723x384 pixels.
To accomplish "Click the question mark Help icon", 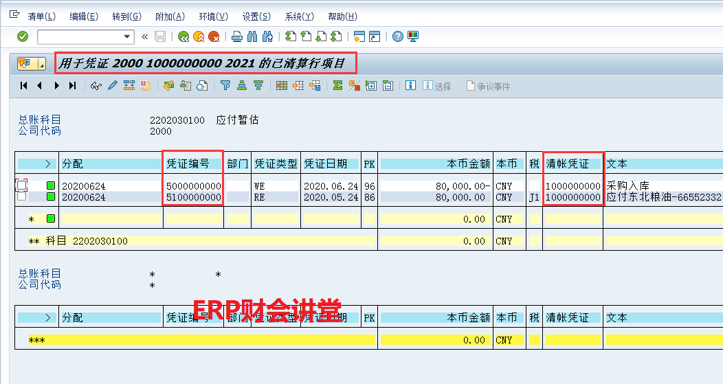I will click(397, 36).
